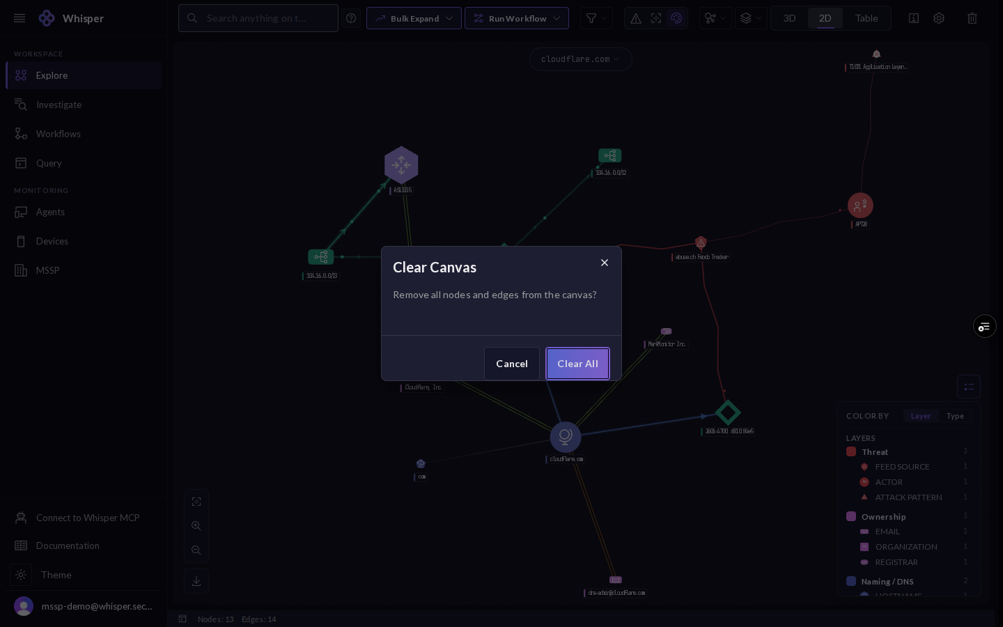Open Investigate in sidebar
The height and width of the screenshot is (627, 1003).
point(84,104)
